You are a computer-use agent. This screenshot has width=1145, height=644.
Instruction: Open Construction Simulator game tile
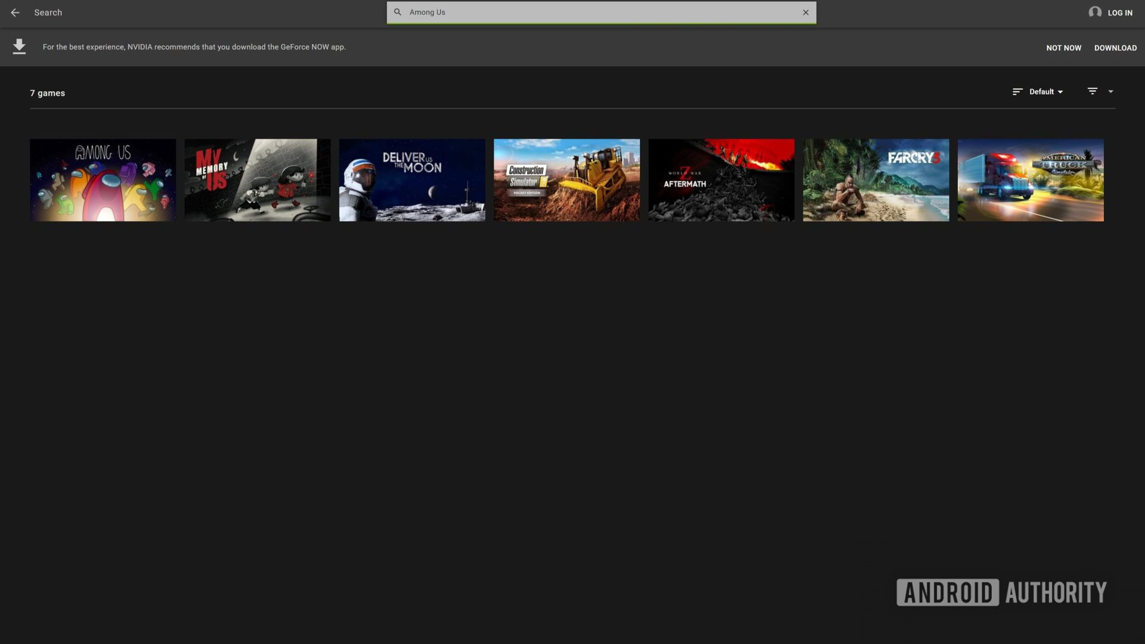[567, 180]
